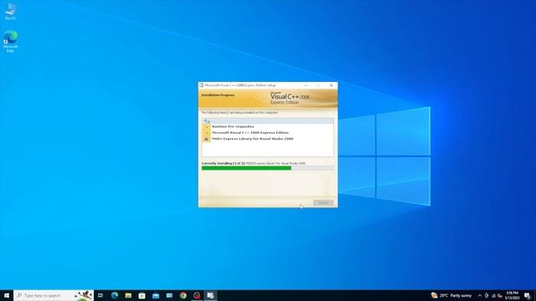The width and height of the screenshot is (536, 301).
Task: Open This PC desktop icon
Action: coord(10,11)
